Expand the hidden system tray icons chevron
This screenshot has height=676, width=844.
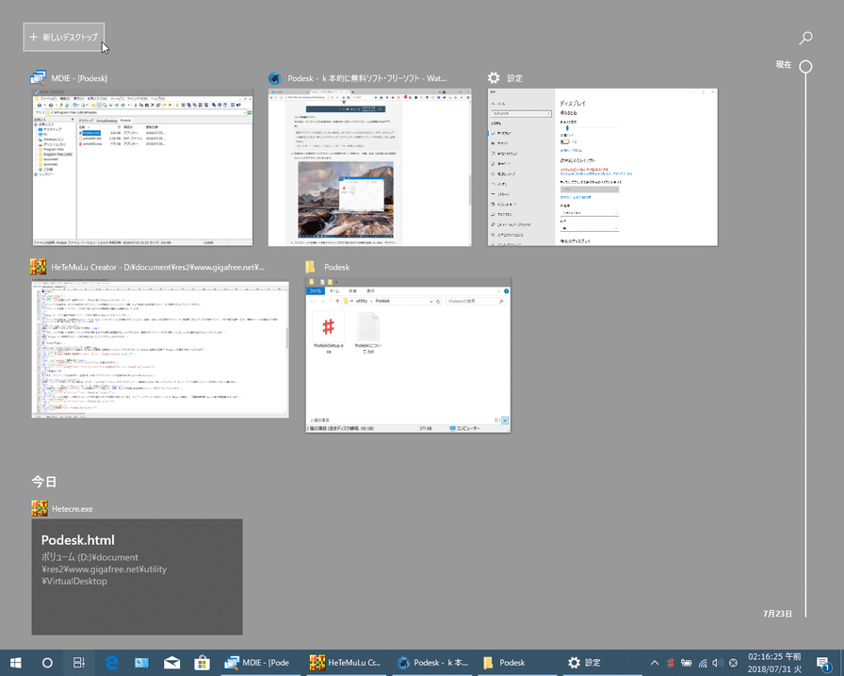[655, 663]
